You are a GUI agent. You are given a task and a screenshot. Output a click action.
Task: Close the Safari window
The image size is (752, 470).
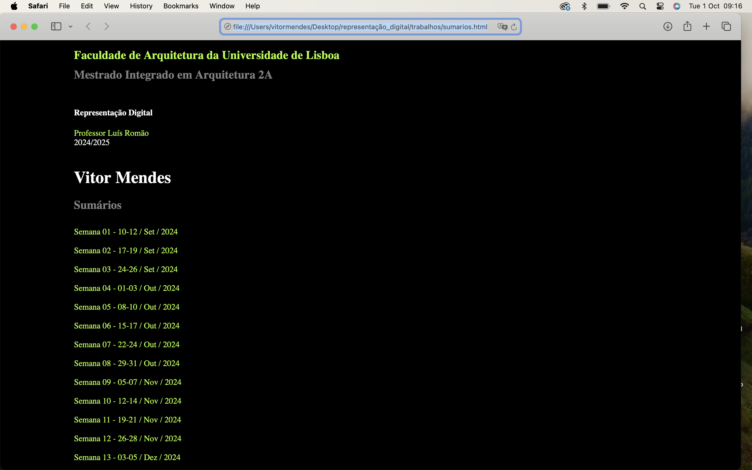click(13, 27)
